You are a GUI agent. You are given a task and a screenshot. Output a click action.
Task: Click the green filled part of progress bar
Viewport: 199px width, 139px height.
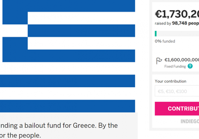pos(156,34)
